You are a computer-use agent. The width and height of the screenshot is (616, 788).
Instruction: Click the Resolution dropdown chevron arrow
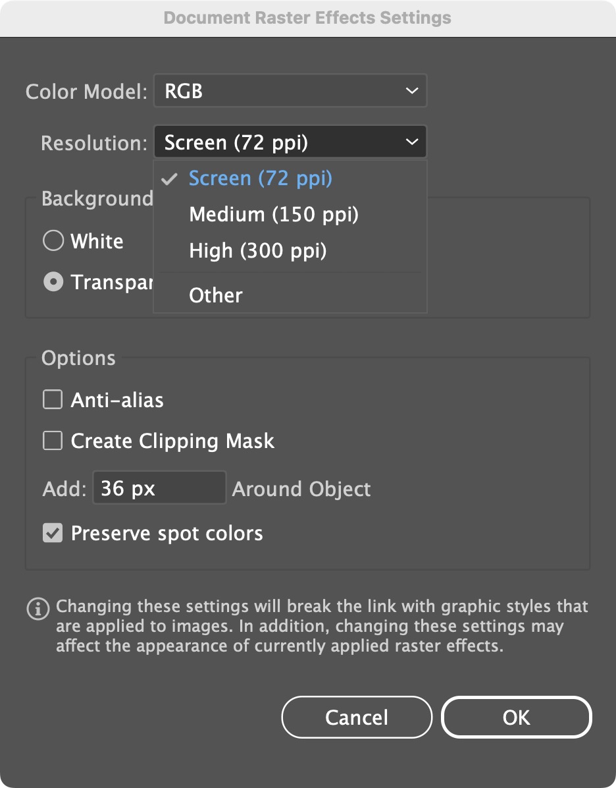(412, 142)
